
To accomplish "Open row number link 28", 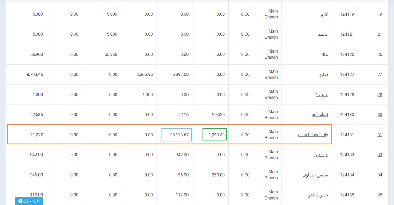I will (x=380, y=95).
